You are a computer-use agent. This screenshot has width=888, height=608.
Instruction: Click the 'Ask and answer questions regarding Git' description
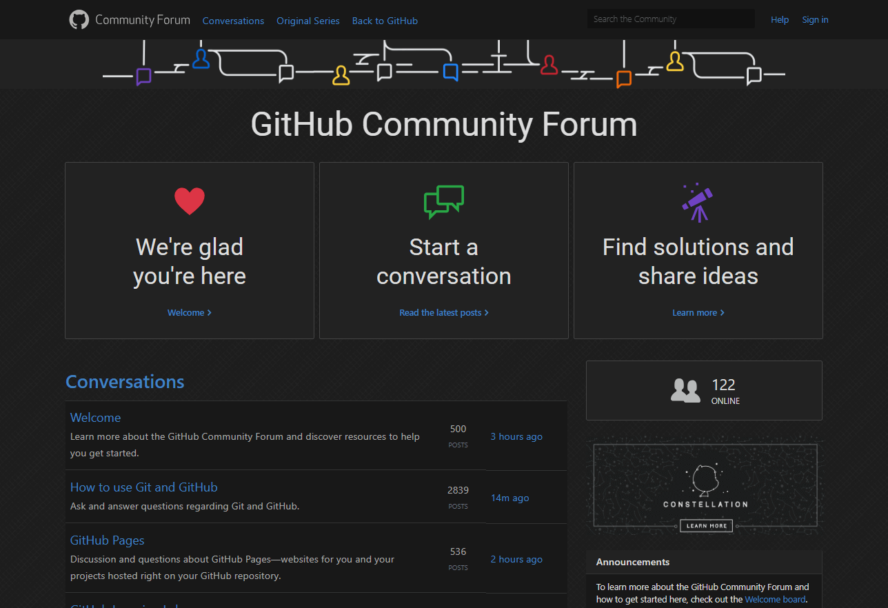tap(185, 506)
